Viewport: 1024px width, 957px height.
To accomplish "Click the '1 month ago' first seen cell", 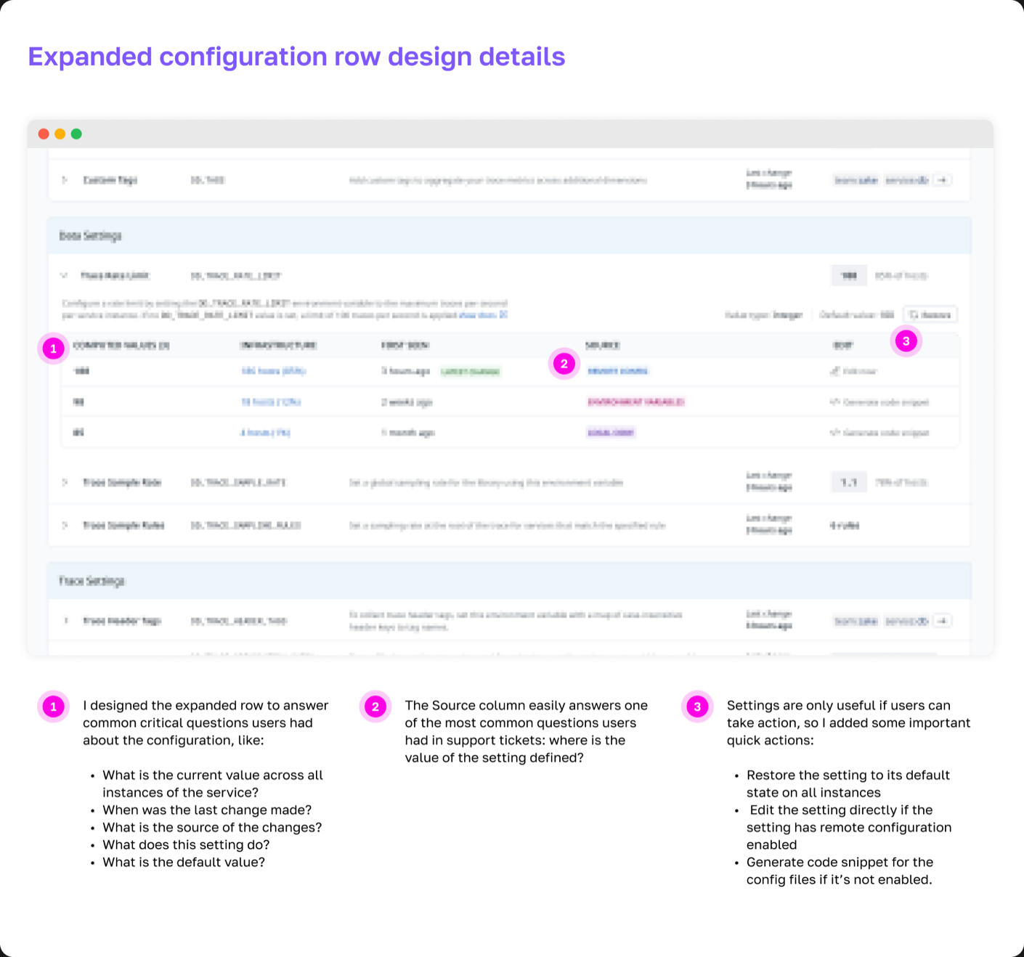I will pos(408,433).
